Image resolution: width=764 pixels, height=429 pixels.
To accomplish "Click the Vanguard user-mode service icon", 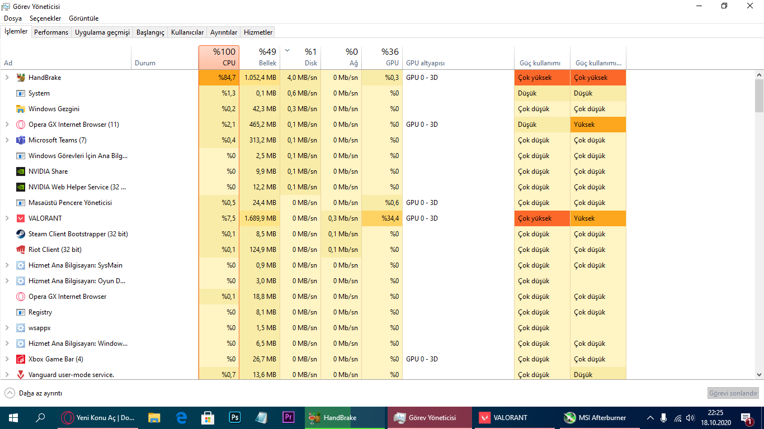I will [x=21, y=375].
